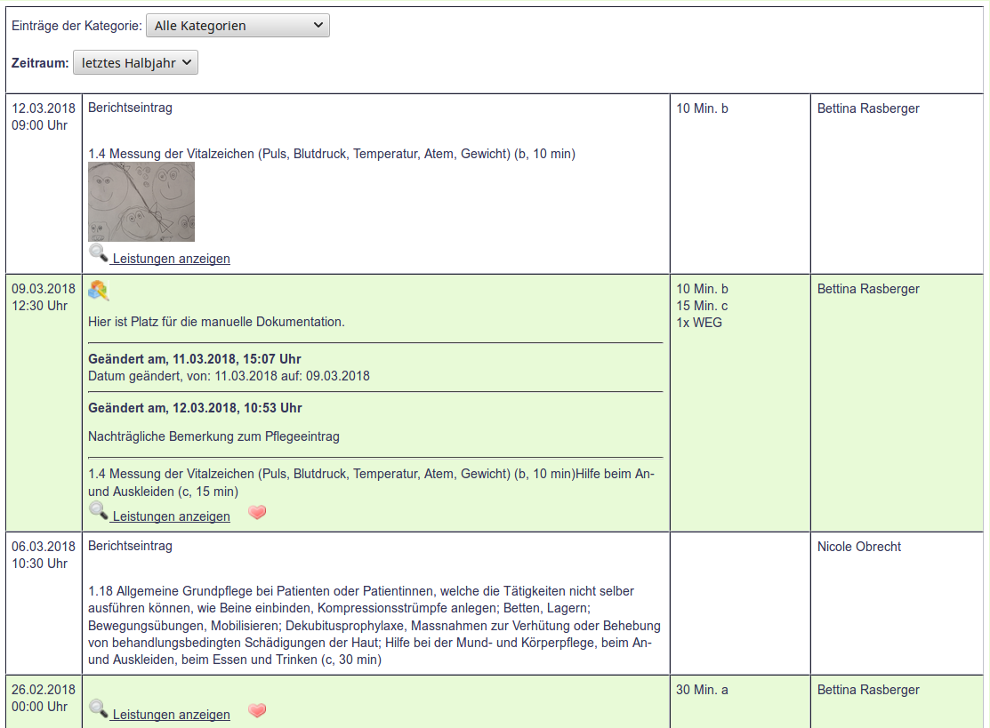The image size is (990, 728).
Task: Click 'Bettina Rasberger' in the 12.03.2018 row
Action: click(867, 108)
